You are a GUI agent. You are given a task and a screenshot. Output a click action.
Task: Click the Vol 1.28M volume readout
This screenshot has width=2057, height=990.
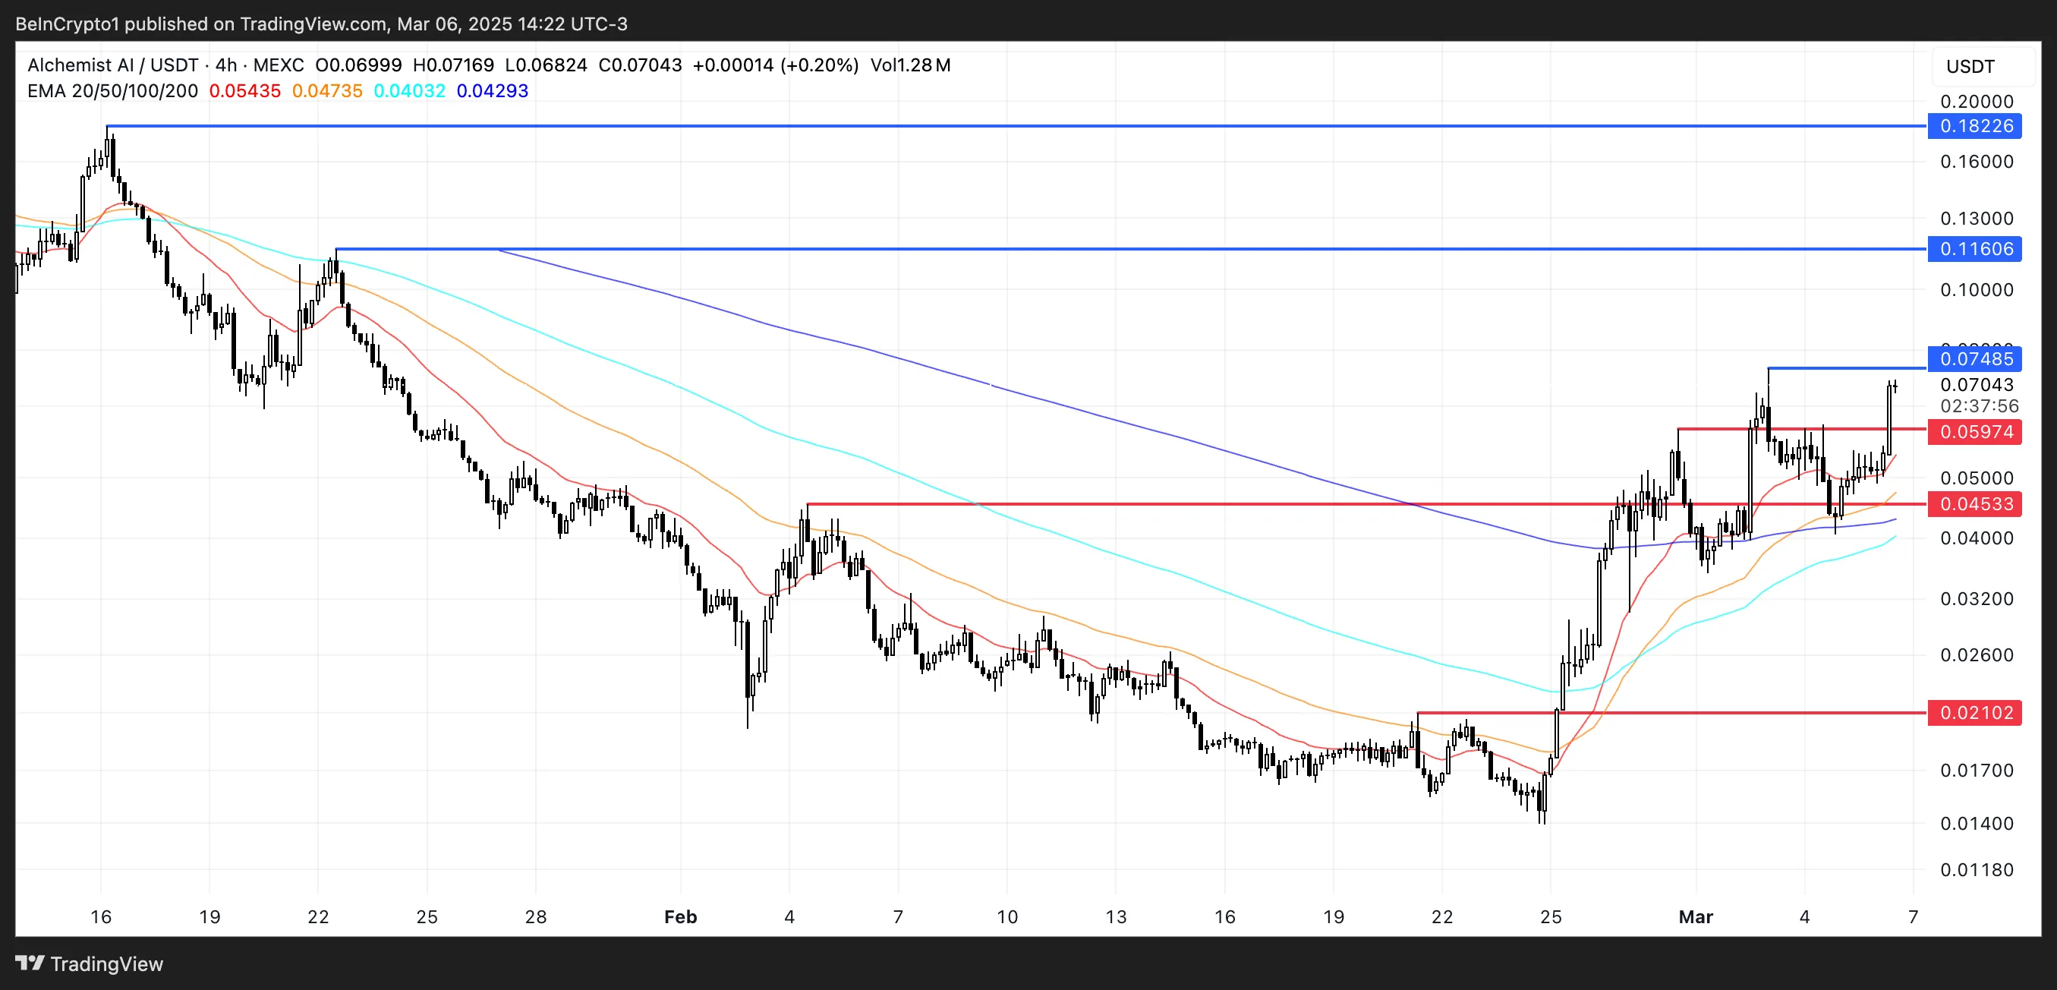click(910, 65)
